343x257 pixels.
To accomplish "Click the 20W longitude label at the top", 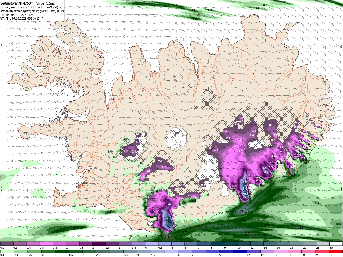I will point(143,1).
